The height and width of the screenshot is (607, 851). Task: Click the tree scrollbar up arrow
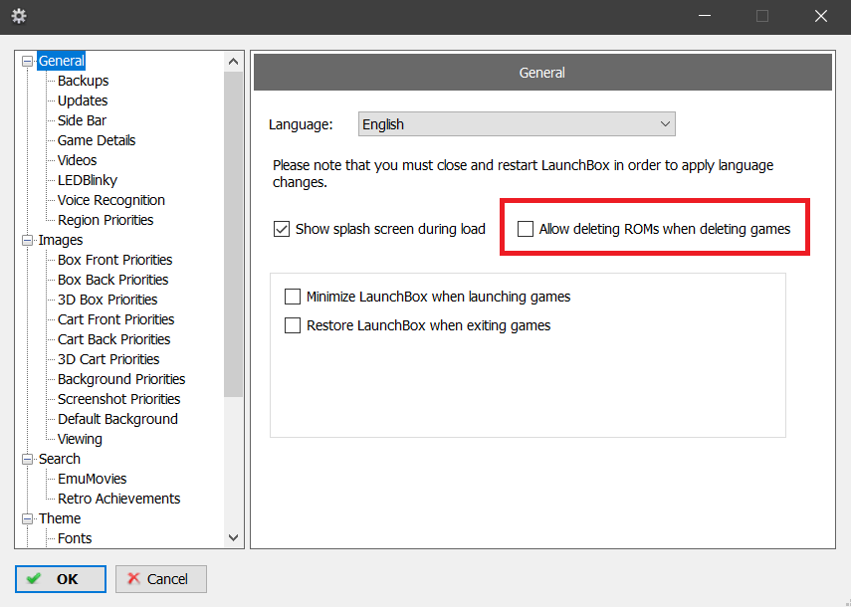pyautogui.click(x=233, y=62)
